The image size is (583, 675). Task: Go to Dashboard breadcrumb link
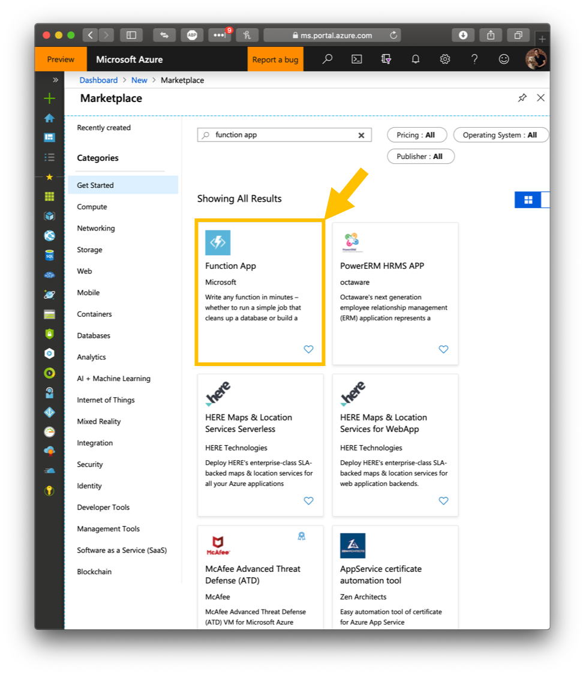98,80
